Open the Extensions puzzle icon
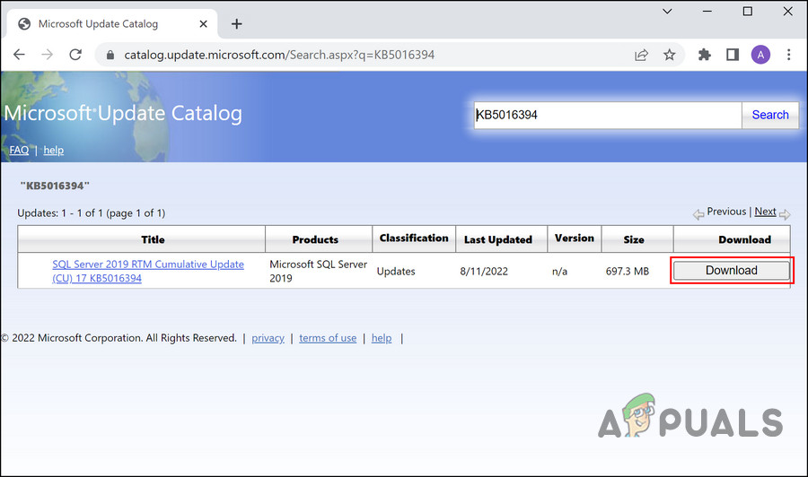 click(x=704, y=55)
